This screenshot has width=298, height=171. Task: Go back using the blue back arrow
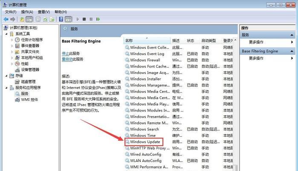[x=6, y=19]
